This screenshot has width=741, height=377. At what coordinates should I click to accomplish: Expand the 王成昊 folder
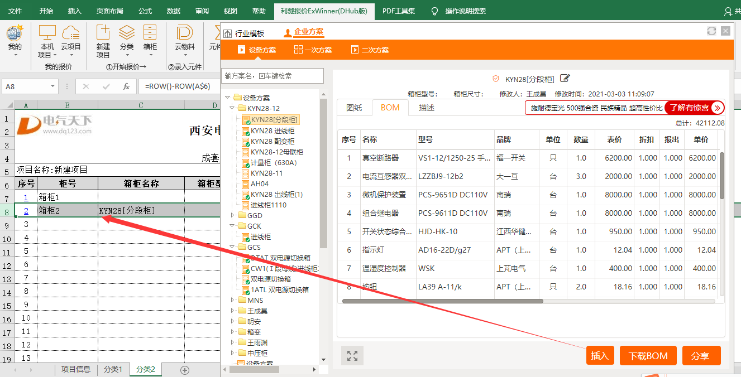click(x=233, y=311)
